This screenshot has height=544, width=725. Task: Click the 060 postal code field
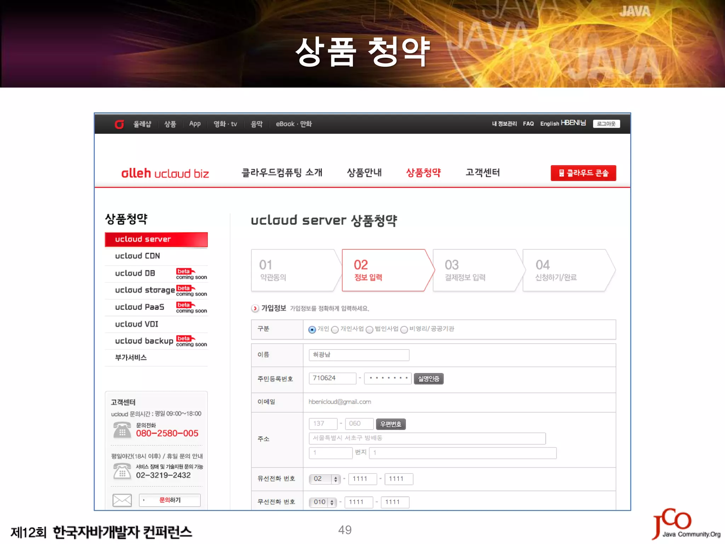[x=359, y=424]
